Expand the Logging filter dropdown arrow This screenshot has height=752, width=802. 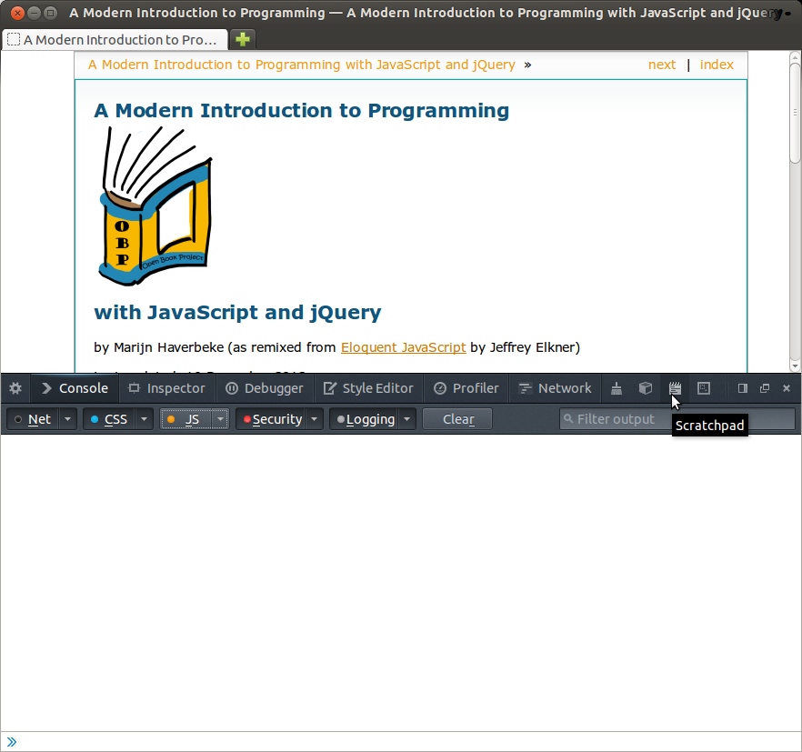pos(407,419)
